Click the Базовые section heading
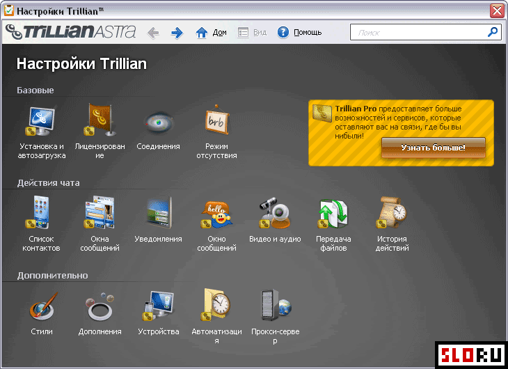 coord(35,90)
